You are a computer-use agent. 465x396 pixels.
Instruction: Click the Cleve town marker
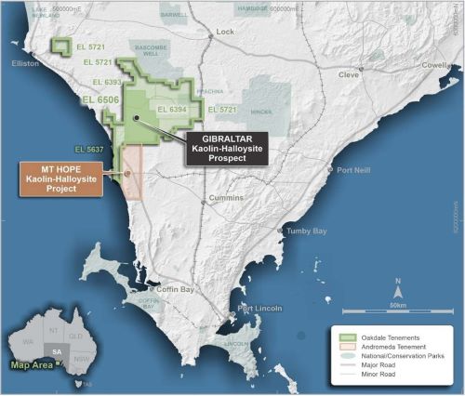pos(361,69)
